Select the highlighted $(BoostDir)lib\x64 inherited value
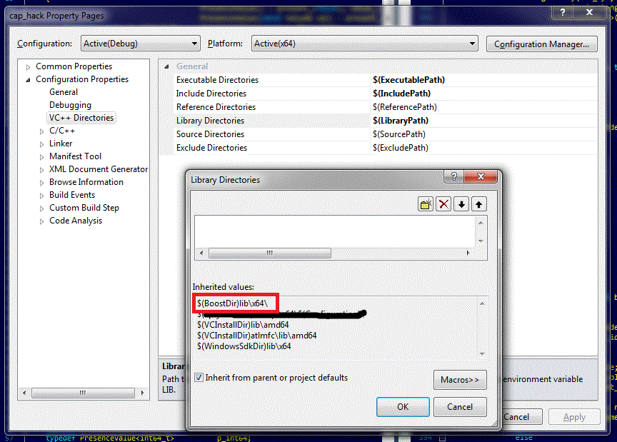The image size is (617, 442). [x=234, y=303]
